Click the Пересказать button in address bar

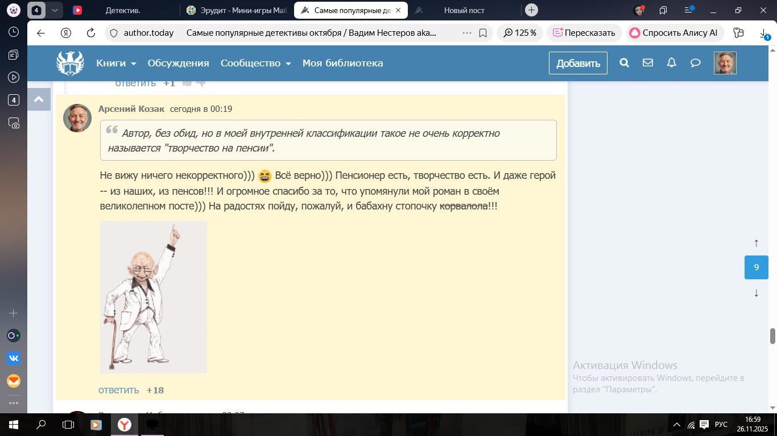click(x=584, y=33)
